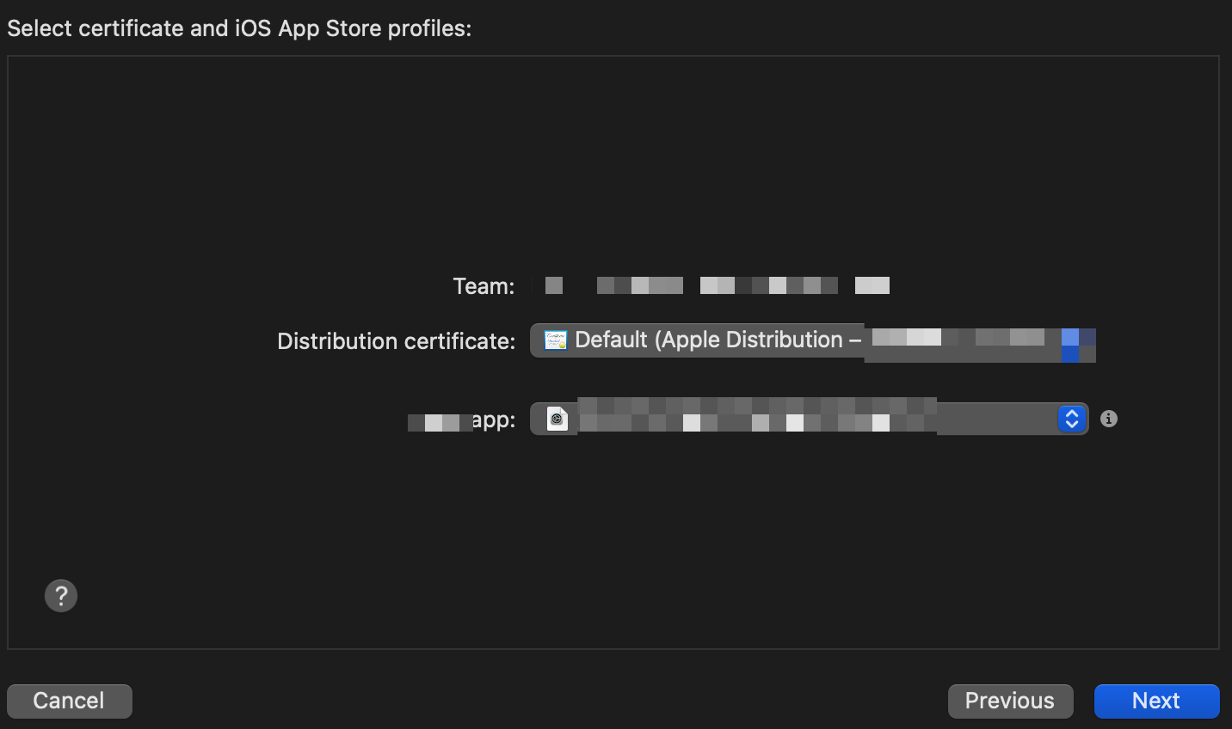The height and width of the screenshot is (729, 1232).
Task: Click the dialog heading about App Store profiles
Action: point(239,28)
